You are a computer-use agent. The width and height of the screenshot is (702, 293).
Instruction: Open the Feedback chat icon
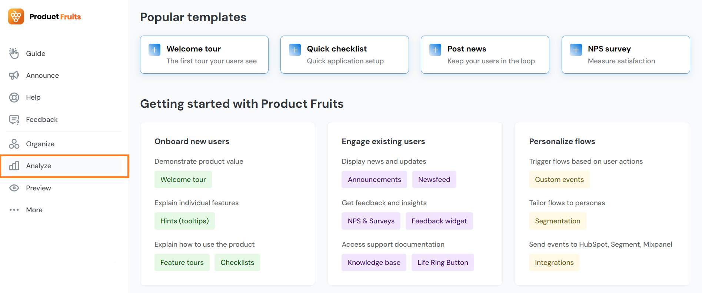tap(14, 120)
